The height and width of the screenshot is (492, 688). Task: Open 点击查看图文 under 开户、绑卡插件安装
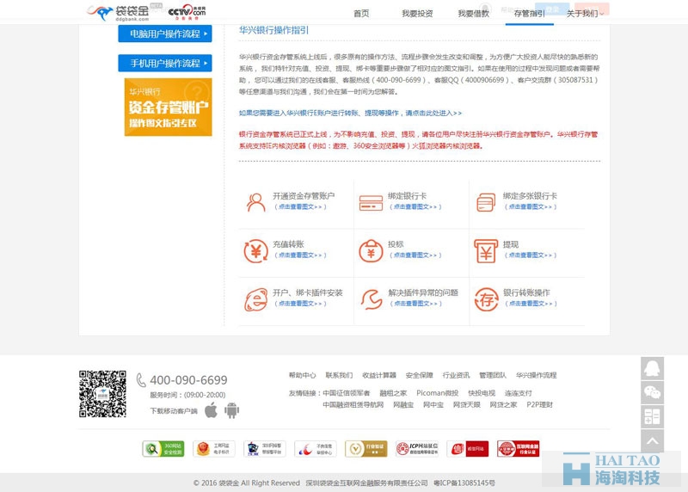pyautogui.click(x=300, y=304)
